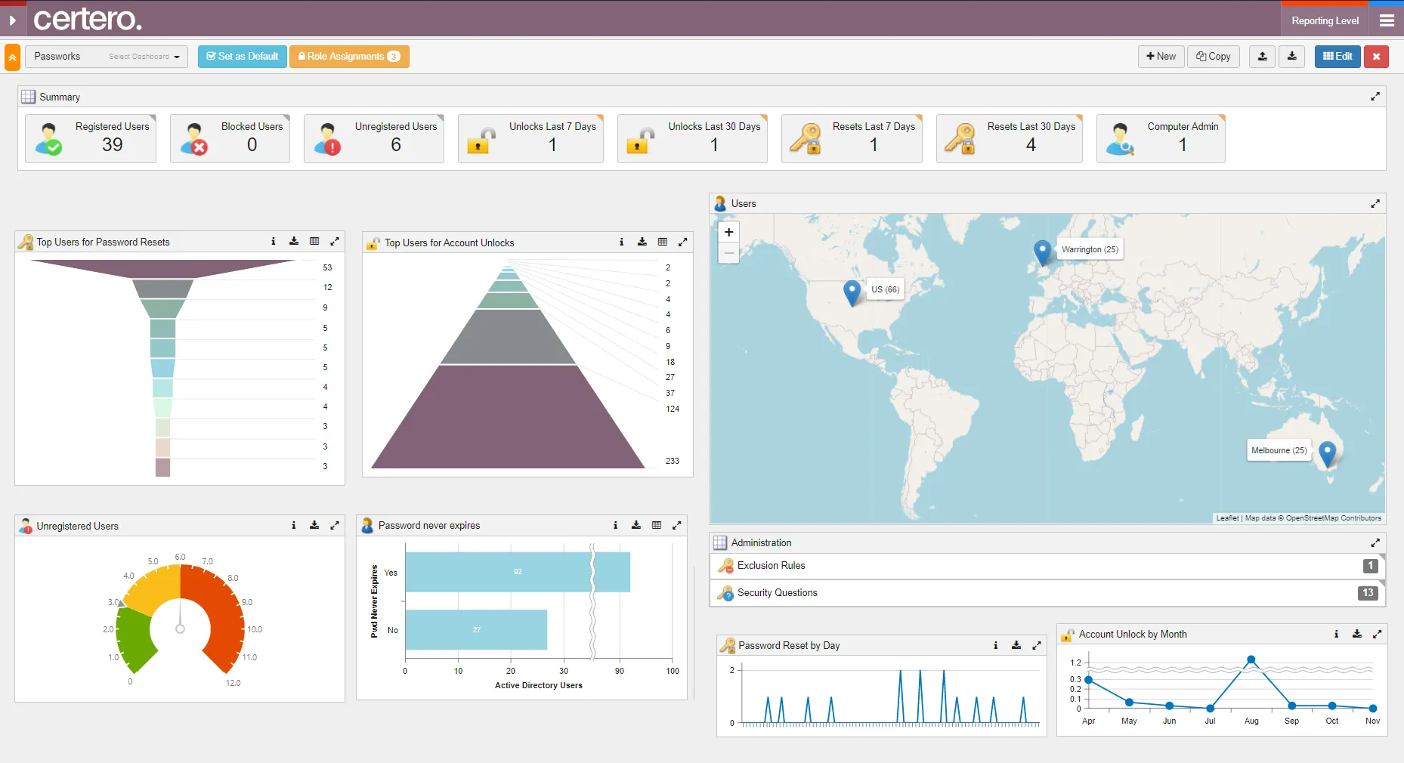Download the Password never expires chart
Screen dimensions: 1404x763
point(636,526)
